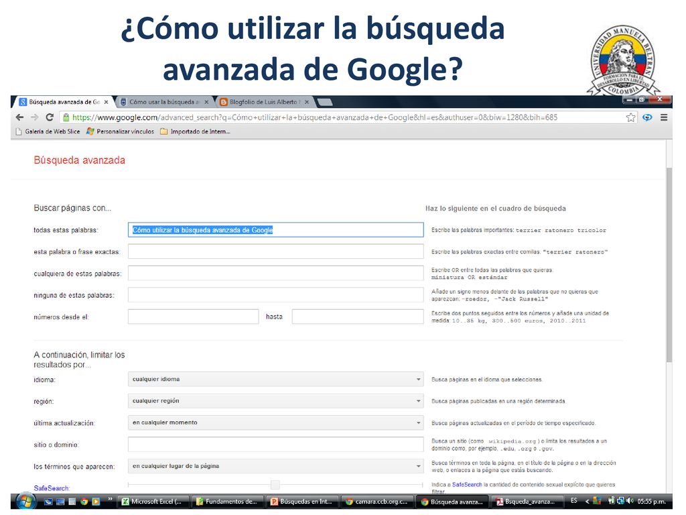Click the blue extension icon beside the star
This screenshot has height=515, width=686.
pyautogui.click(x=648, y=117)
